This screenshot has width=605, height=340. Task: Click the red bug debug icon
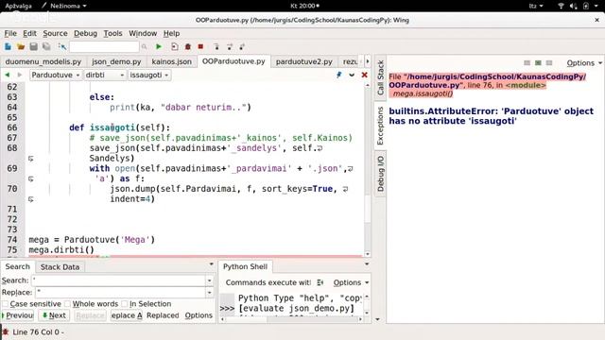188,46
